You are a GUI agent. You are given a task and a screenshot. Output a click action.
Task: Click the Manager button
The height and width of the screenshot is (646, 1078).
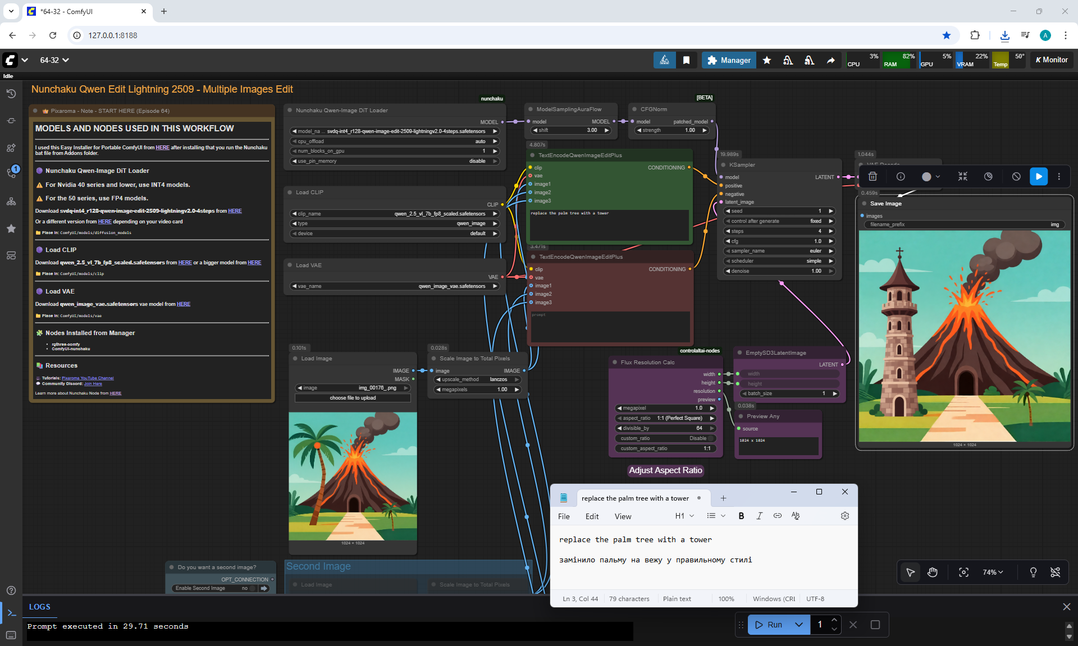tap(729, 60)
